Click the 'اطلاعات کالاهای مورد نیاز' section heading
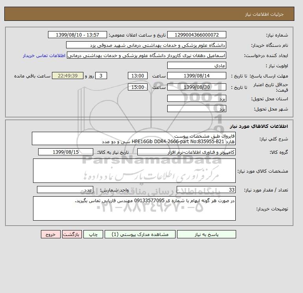 259,126
